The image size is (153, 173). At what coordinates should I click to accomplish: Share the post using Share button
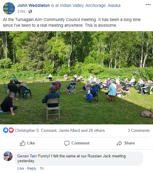coord(126,143)
